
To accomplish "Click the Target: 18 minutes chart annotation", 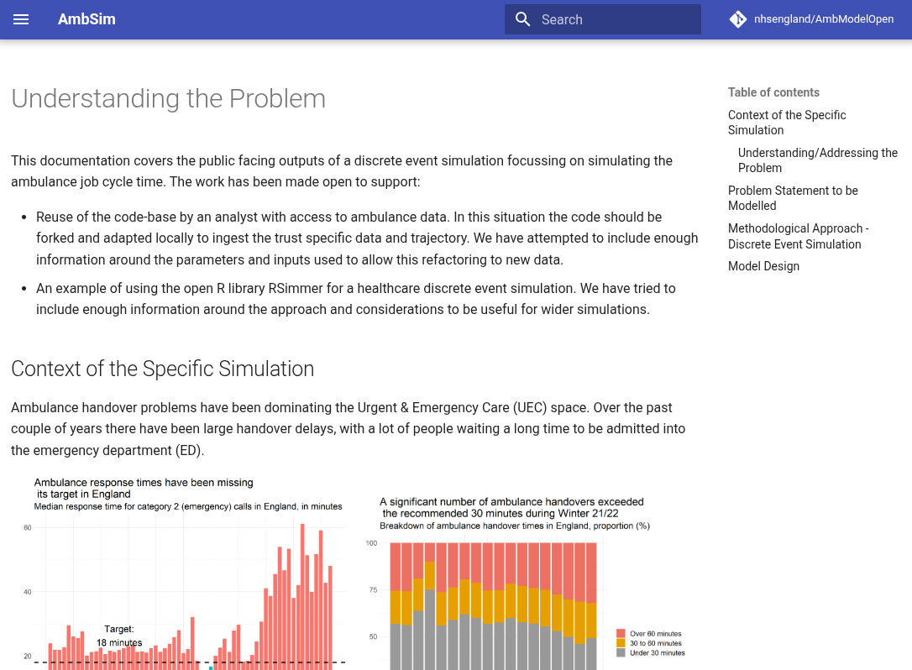I will coord(119,636).
